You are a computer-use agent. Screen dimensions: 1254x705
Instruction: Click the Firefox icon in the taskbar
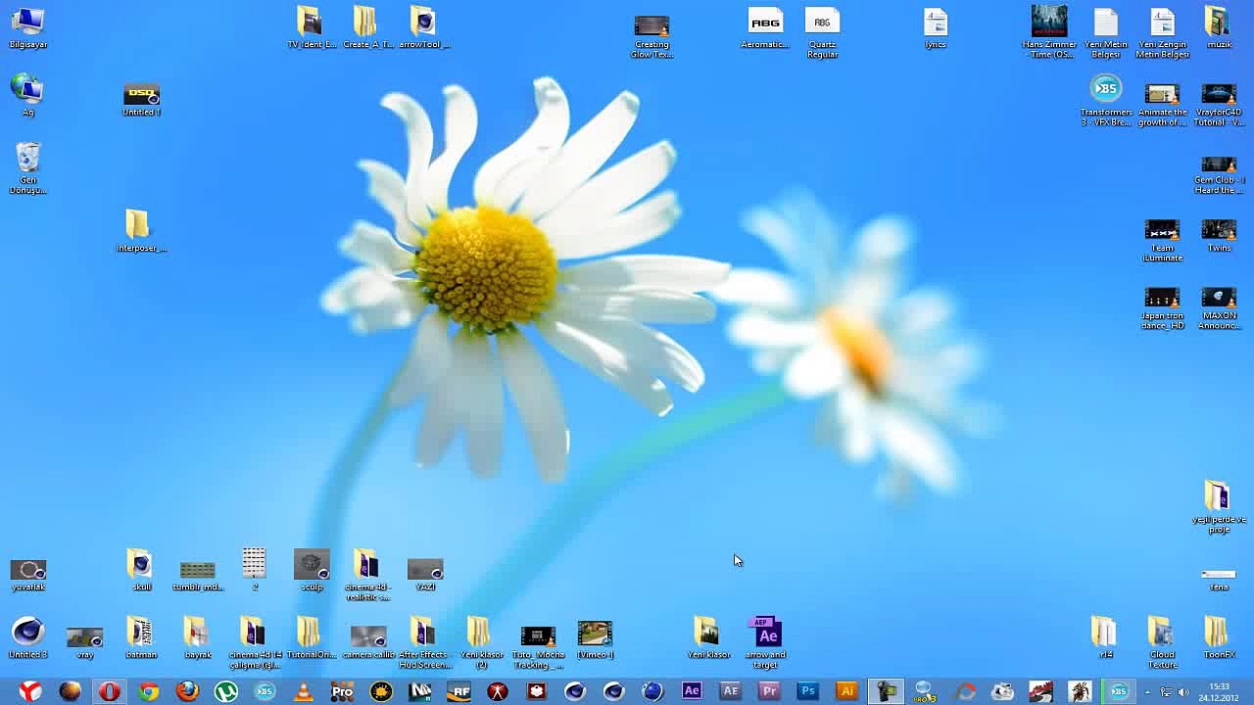click(187, 691)
